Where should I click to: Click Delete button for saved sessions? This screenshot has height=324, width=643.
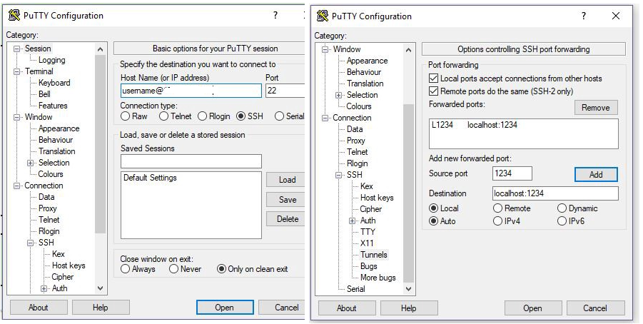click(287, 219)
